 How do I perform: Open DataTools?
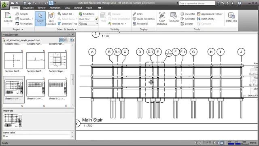(231, 17)
